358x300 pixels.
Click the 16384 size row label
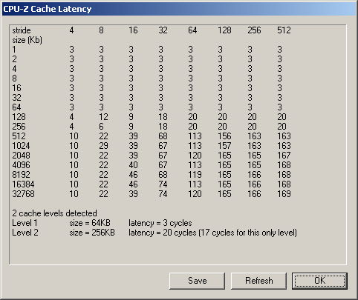point(24,184)
